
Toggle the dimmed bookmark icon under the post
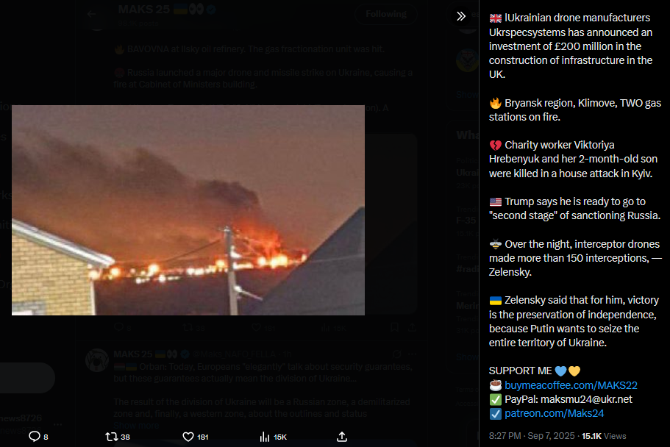(x=394, y=327)
